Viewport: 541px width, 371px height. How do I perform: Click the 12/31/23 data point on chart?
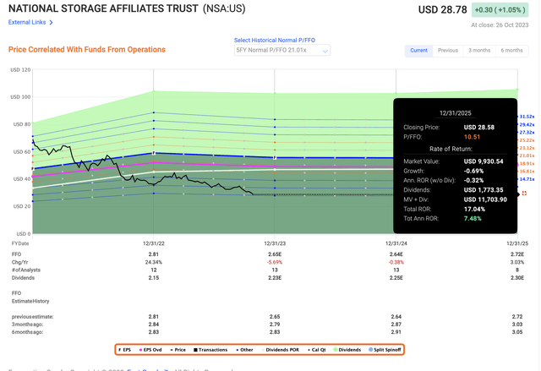[x=276, y=158]
